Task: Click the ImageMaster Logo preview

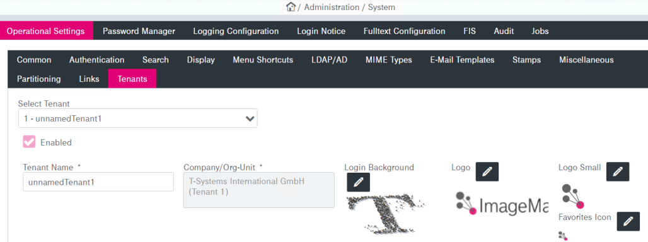Action: pos(502,204)
